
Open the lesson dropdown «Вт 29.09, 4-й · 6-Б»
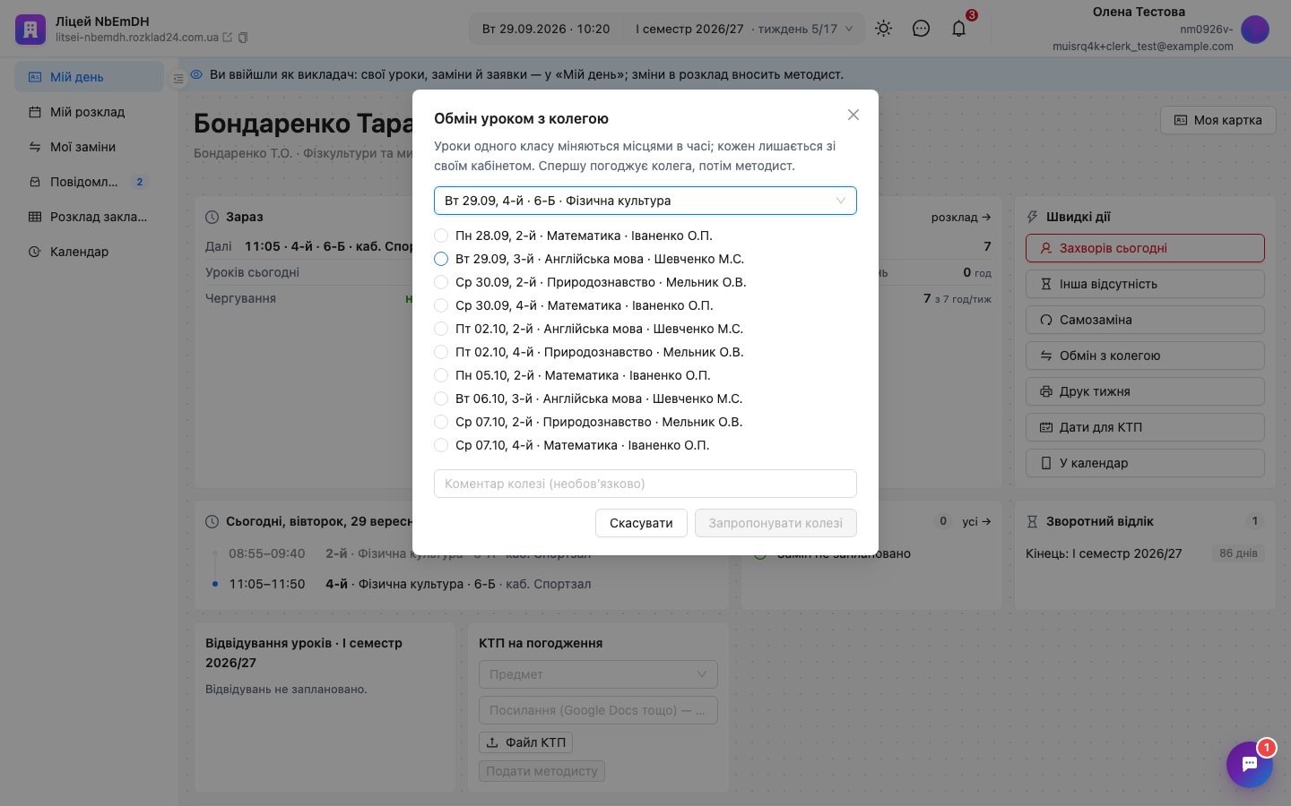[645, 201]
